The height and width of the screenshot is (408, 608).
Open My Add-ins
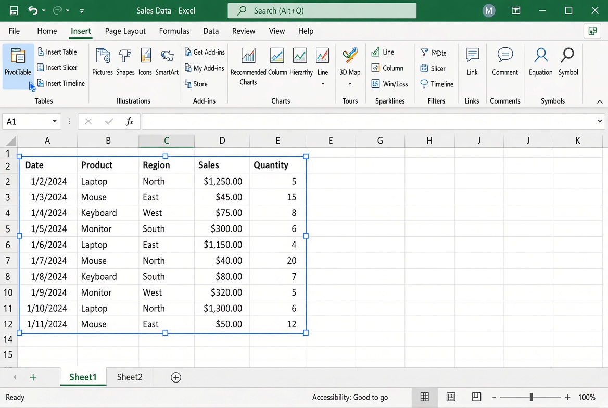[x=205, y=68]
